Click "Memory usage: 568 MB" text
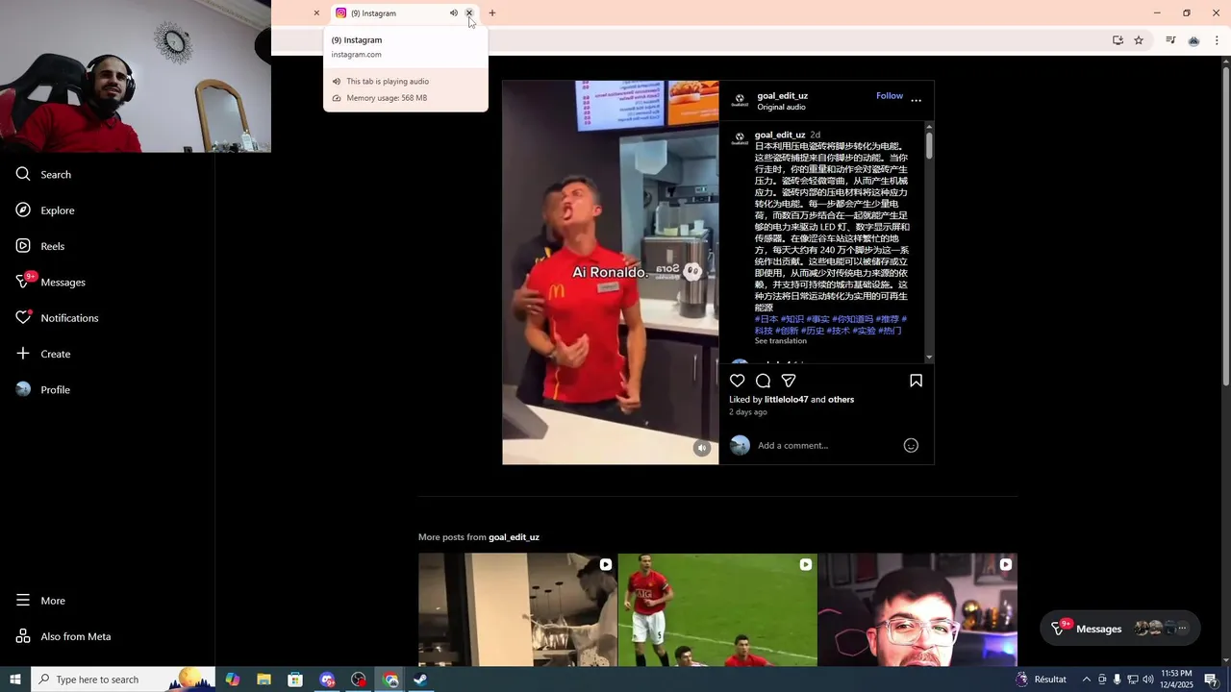 (x=387, y=98)
